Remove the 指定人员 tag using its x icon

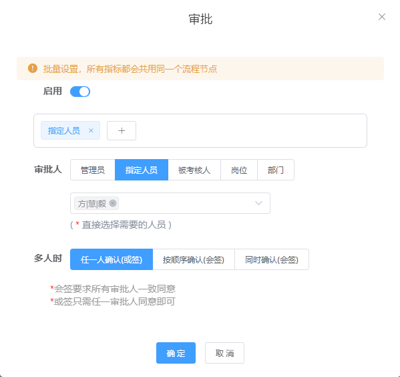(x=91, y=130)
